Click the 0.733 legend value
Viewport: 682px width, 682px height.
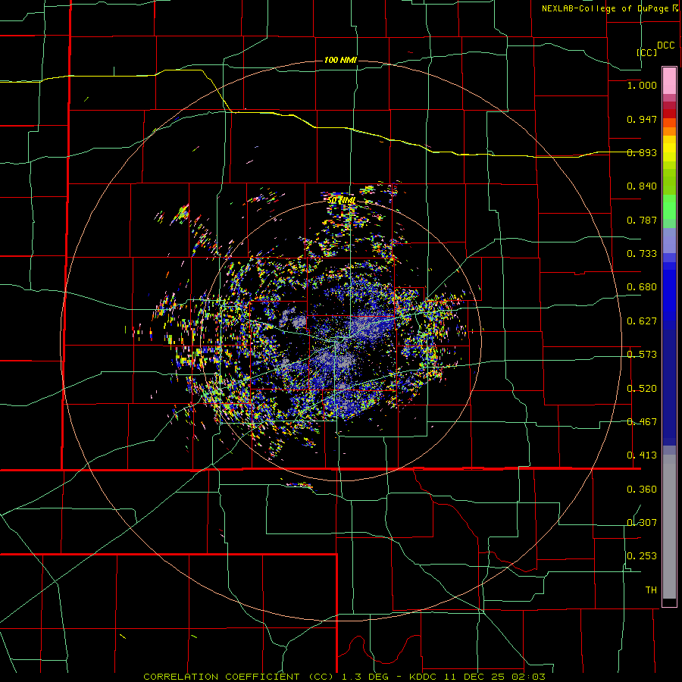click(642, 254)
